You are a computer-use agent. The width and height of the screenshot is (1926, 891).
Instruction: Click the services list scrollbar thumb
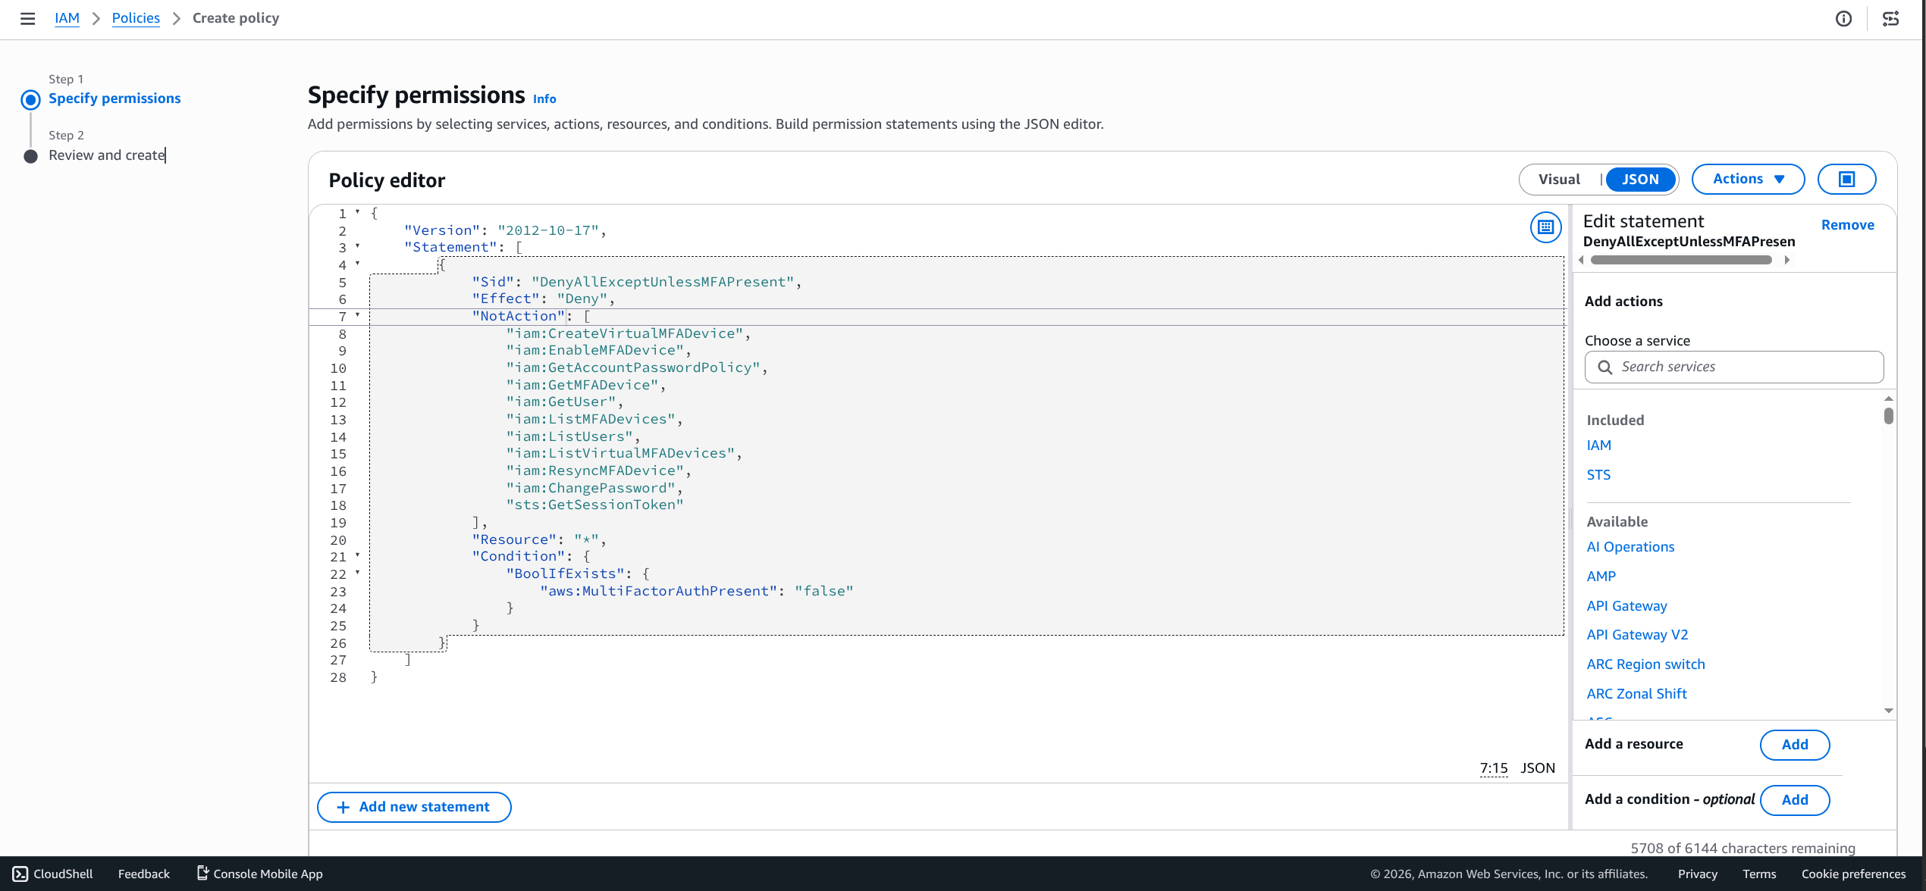point(1888,416)
